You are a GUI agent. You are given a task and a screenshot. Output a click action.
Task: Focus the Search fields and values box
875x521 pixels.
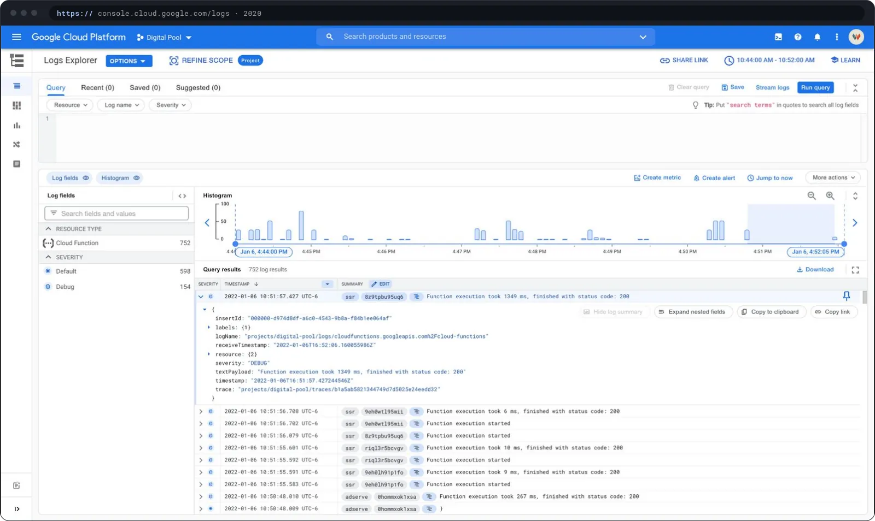(116, 214)
